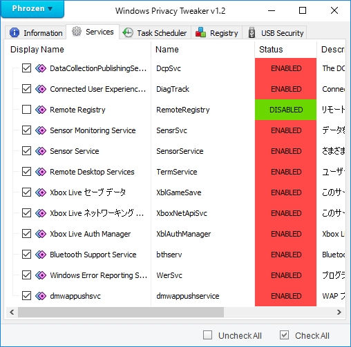Image resolution: width=351 pixels, height=347 pixels.
Task: Toggle Remote Desktop Services checkbox
Action: click(x=26, y=172)
